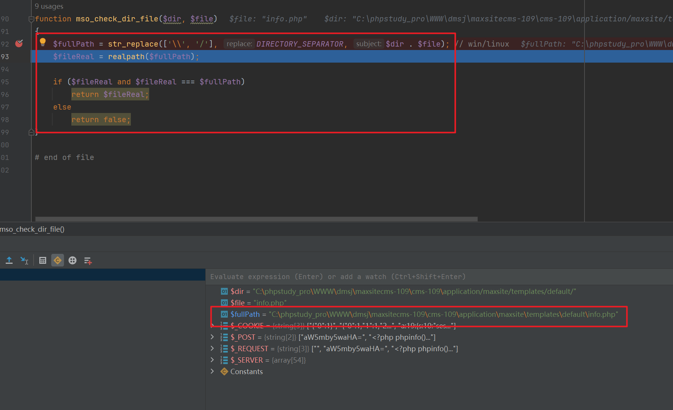Toggle the Show Constants diamond button
The image size is (673, 410).
58,260
